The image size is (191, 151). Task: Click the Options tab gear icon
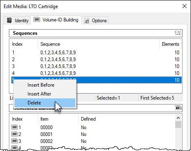coord(87,20)
